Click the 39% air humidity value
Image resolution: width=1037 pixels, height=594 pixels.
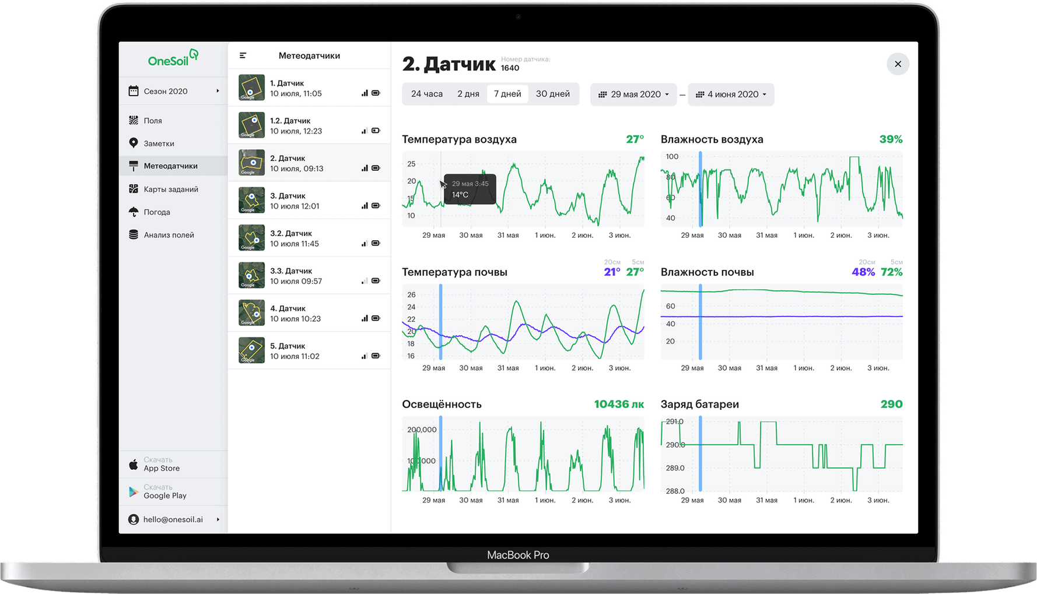point(891,139)
